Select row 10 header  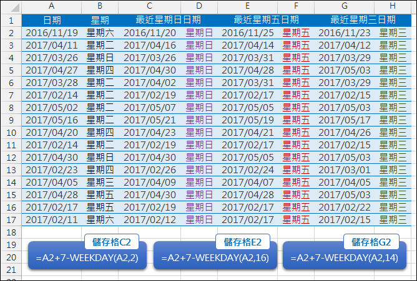[x=11, y=133]
